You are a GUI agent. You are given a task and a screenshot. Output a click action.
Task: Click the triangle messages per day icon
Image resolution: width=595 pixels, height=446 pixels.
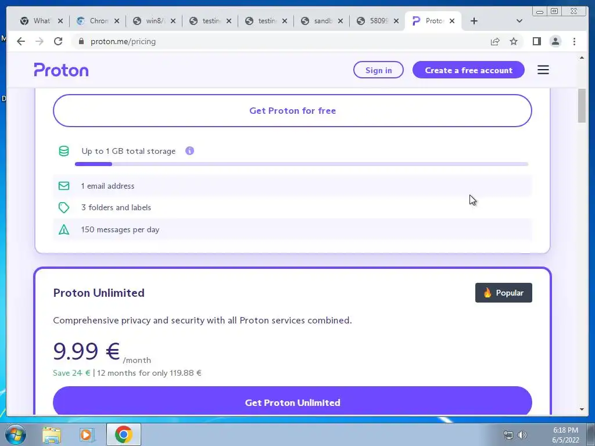click(64, 229)
